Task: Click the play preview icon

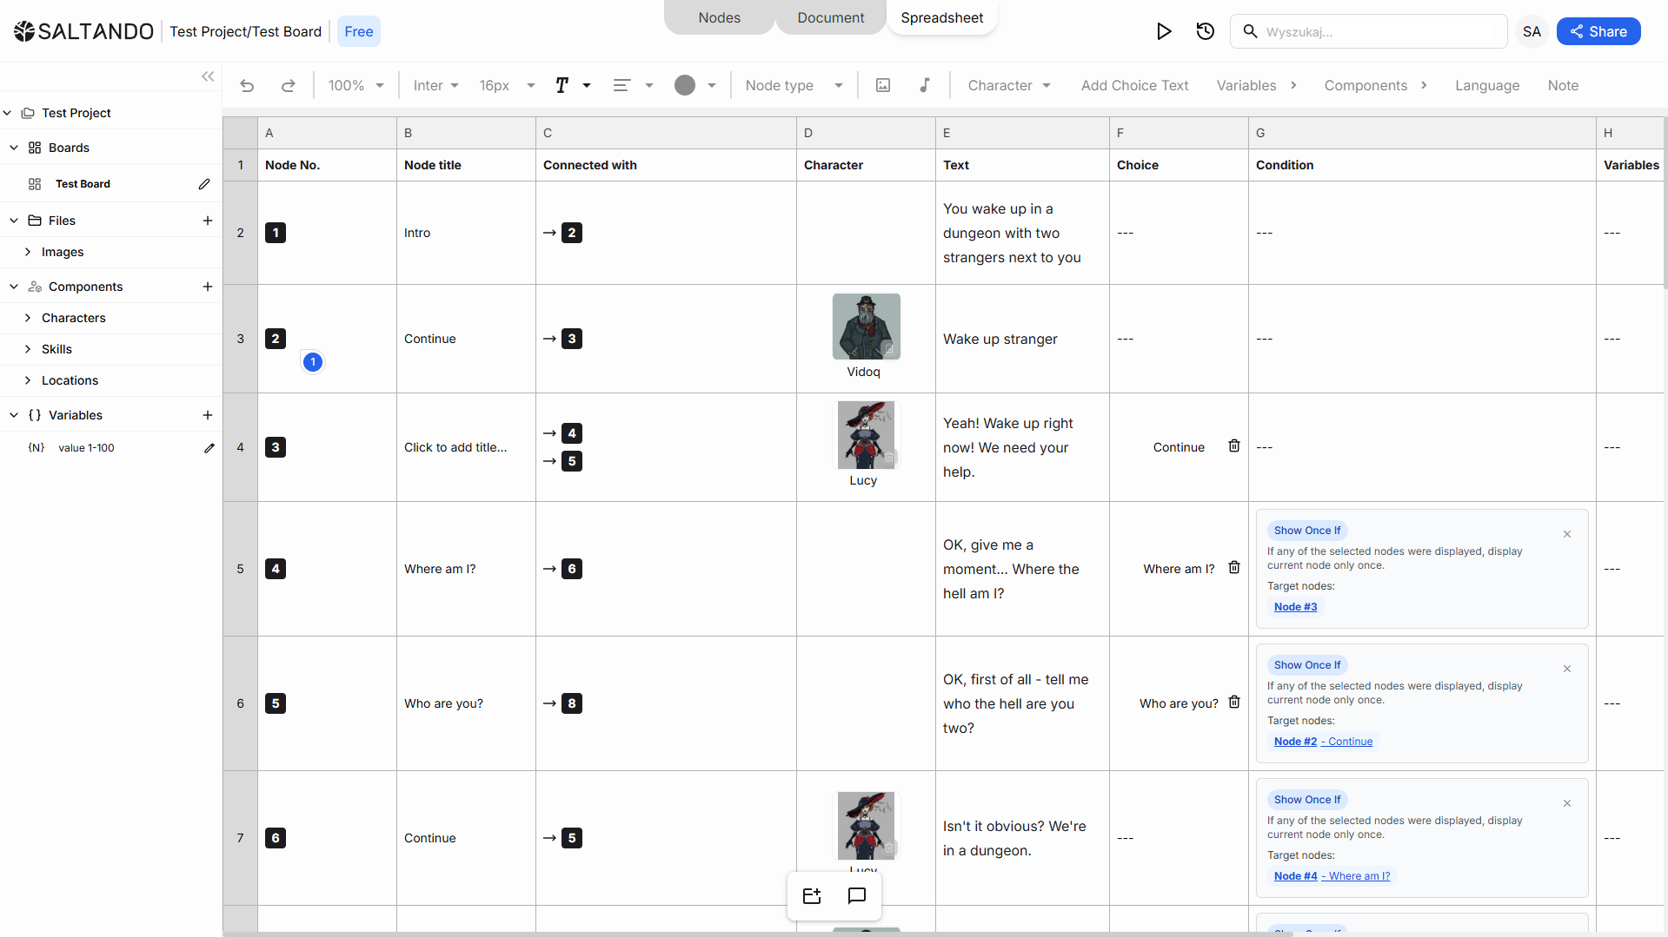Action: pyautogui.click(x=1164, y=31)
